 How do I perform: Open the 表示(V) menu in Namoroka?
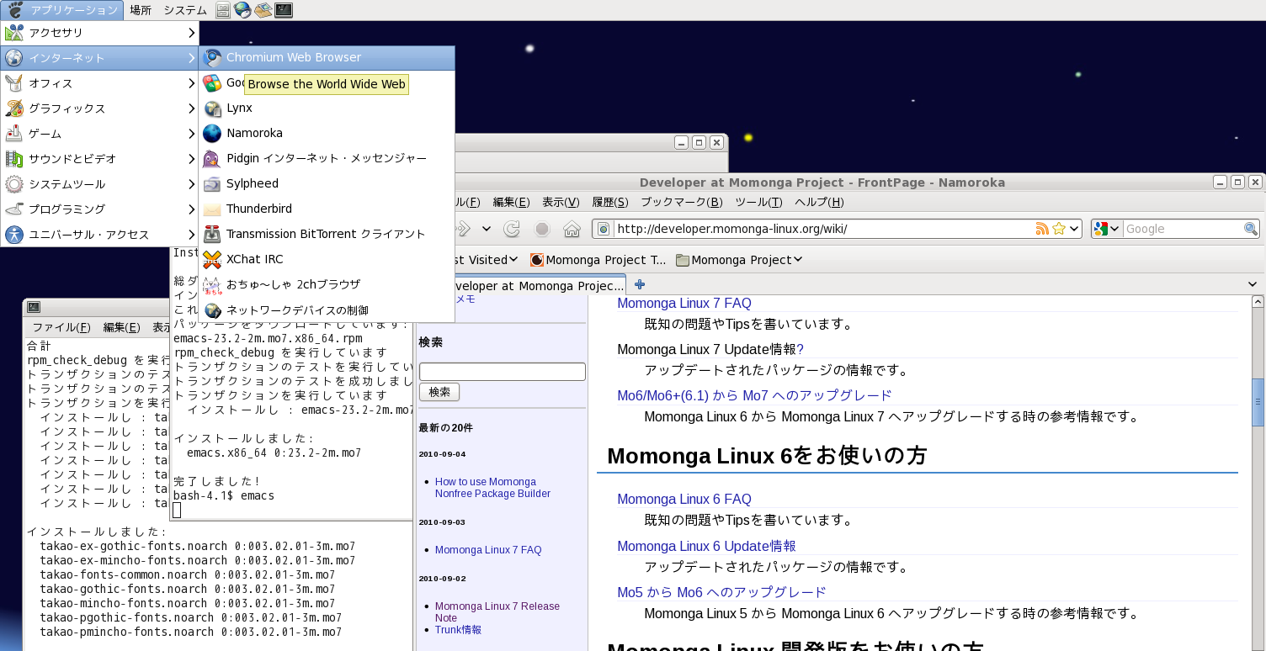[x=561, y=202]
